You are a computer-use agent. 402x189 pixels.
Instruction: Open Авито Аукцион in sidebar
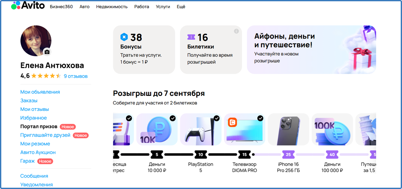click(38, 152)
